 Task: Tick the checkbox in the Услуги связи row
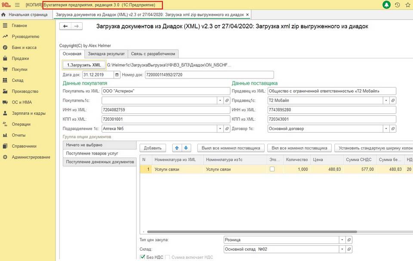point(272,169)
